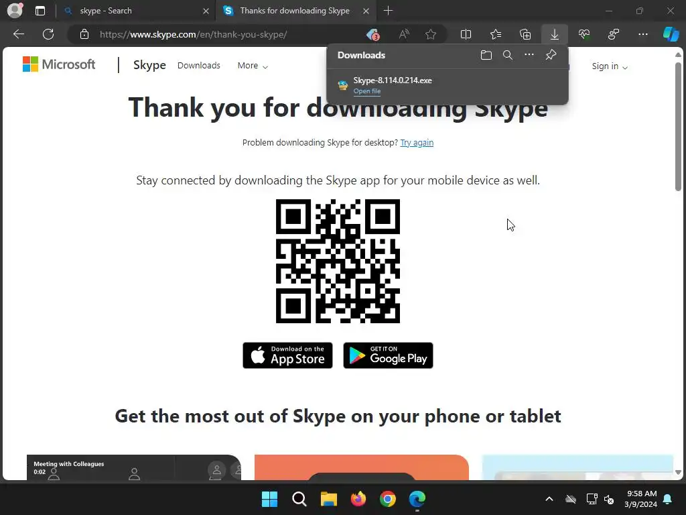View site information lock icon
Image resolution: width=686 pixels, height=515 pixels.
click(x=84, y=34)
